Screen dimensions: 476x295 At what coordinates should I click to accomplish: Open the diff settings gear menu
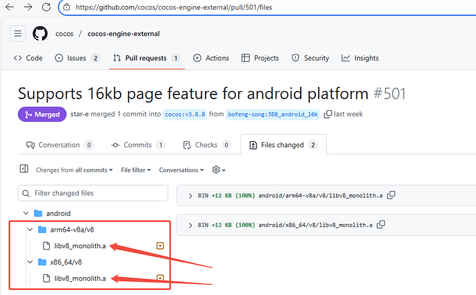[x=218, y=170]
